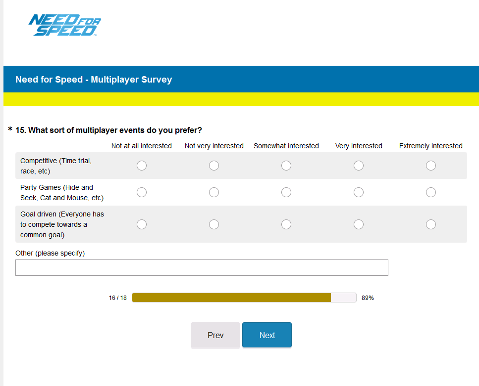479x386 pixels.
Task: Focus the Other please specify text field
Action: pos(202,268)
